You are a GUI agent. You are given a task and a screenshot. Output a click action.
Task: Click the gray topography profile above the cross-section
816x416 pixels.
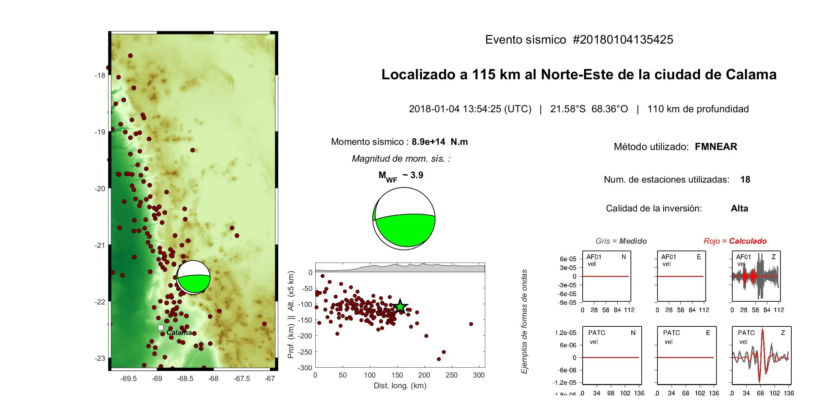(400, 268)
